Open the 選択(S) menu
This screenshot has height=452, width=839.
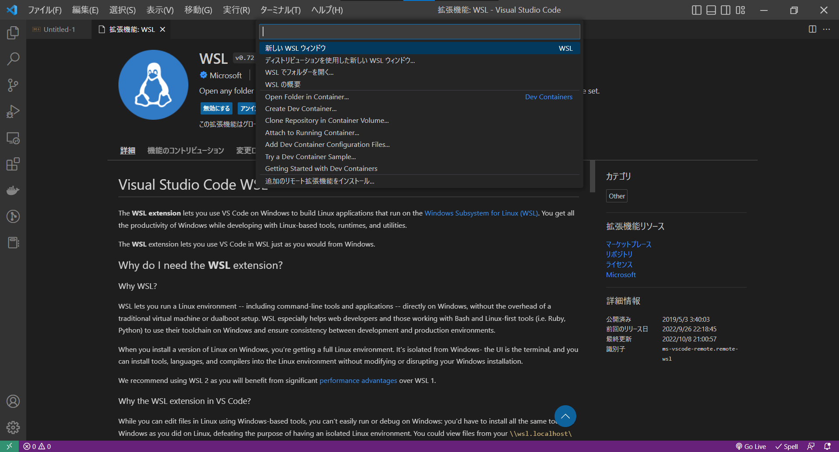pyautogui.click(x=122, y=10)
